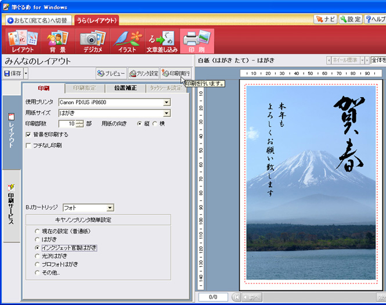Enable フチなし印刷 borderless printing checkbox
This screenshot has height=305, width=386.
(29, 145)
